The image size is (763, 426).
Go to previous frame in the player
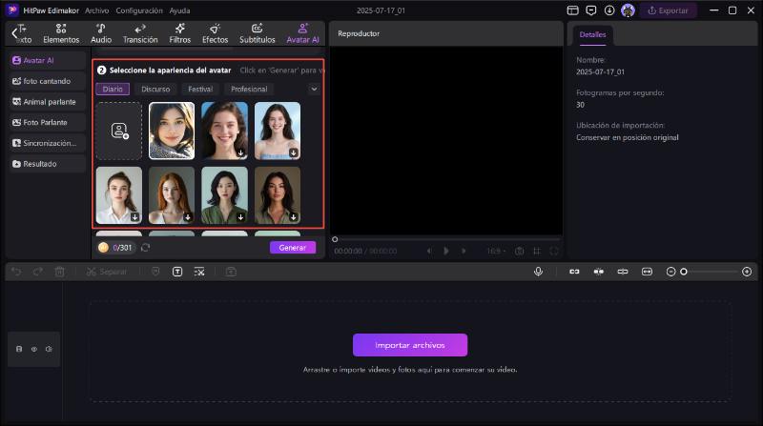(428, 251)
